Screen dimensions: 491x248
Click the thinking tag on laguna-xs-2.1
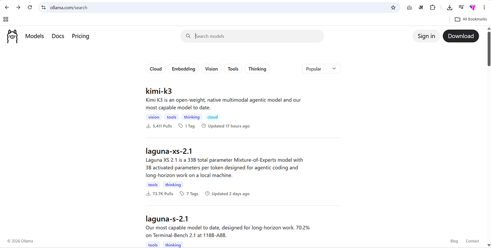(x=173, y=185)
